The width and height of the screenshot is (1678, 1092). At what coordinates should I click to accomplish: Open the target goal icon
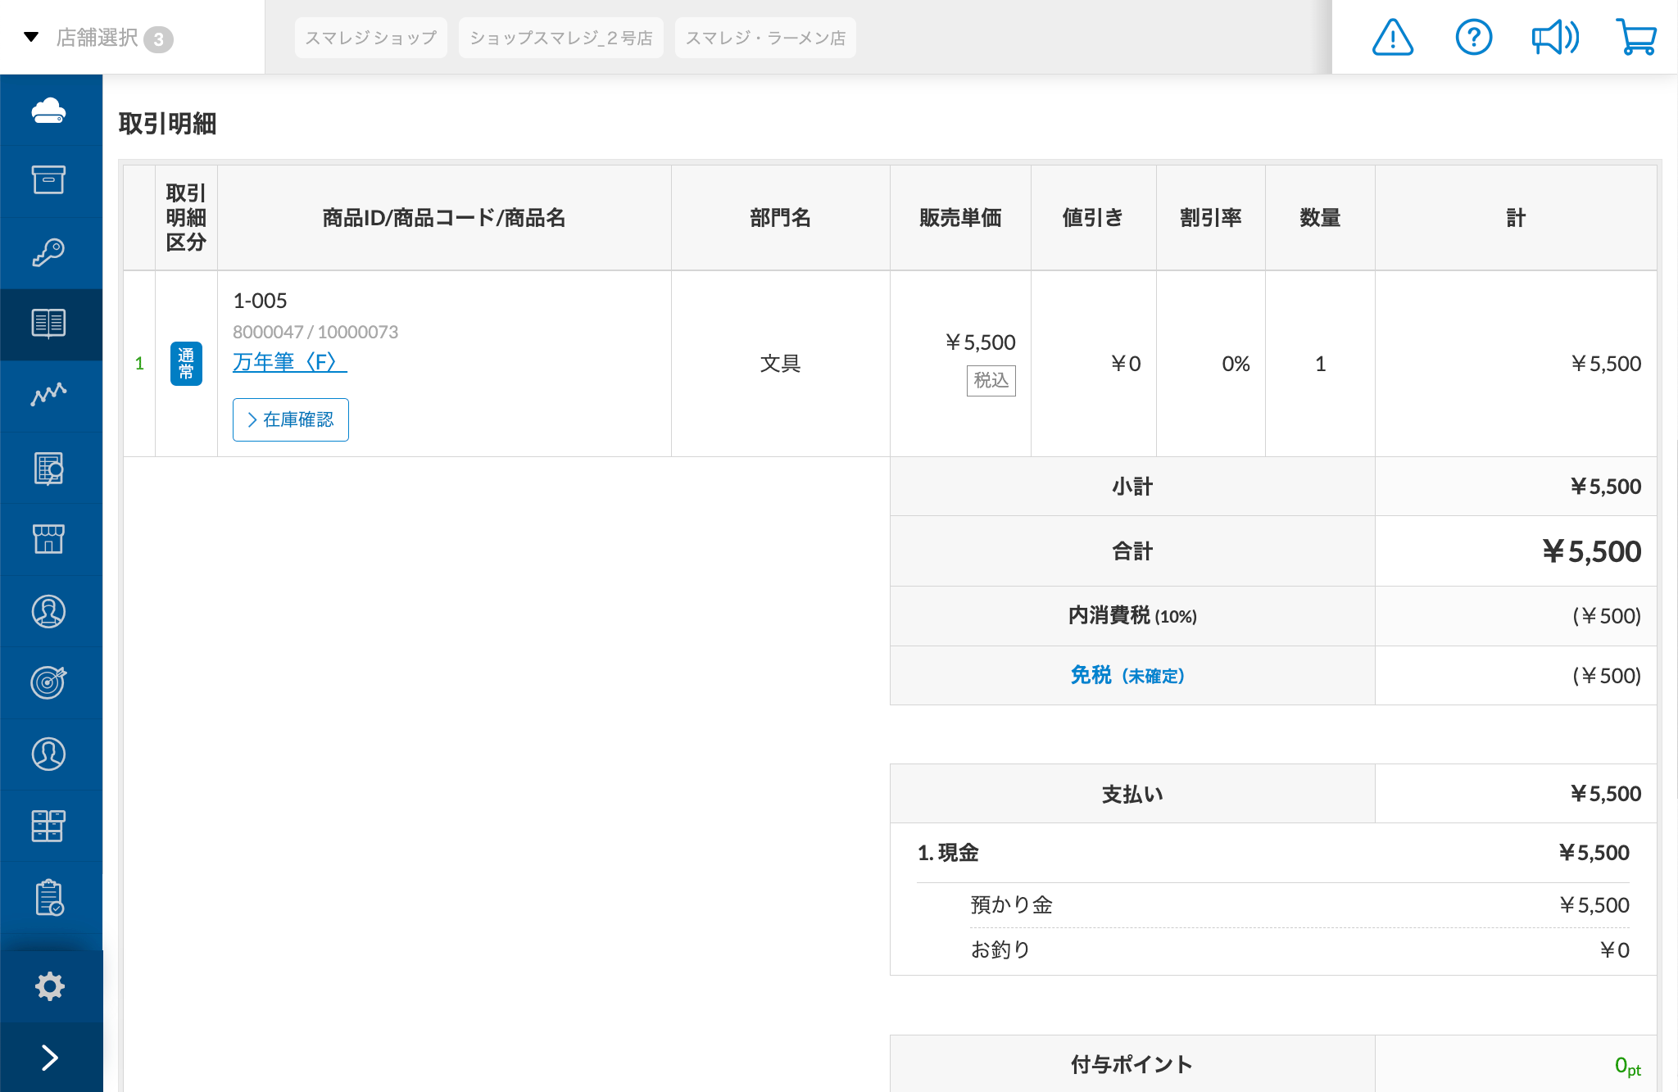(49, 682)
